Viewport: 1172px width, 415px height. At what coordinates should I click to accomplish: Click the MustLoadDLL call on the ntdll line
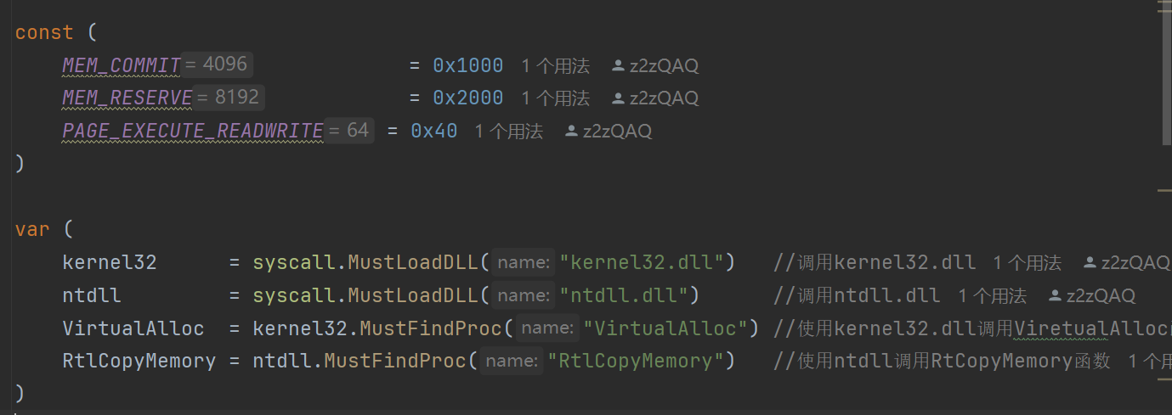(414, 295)
